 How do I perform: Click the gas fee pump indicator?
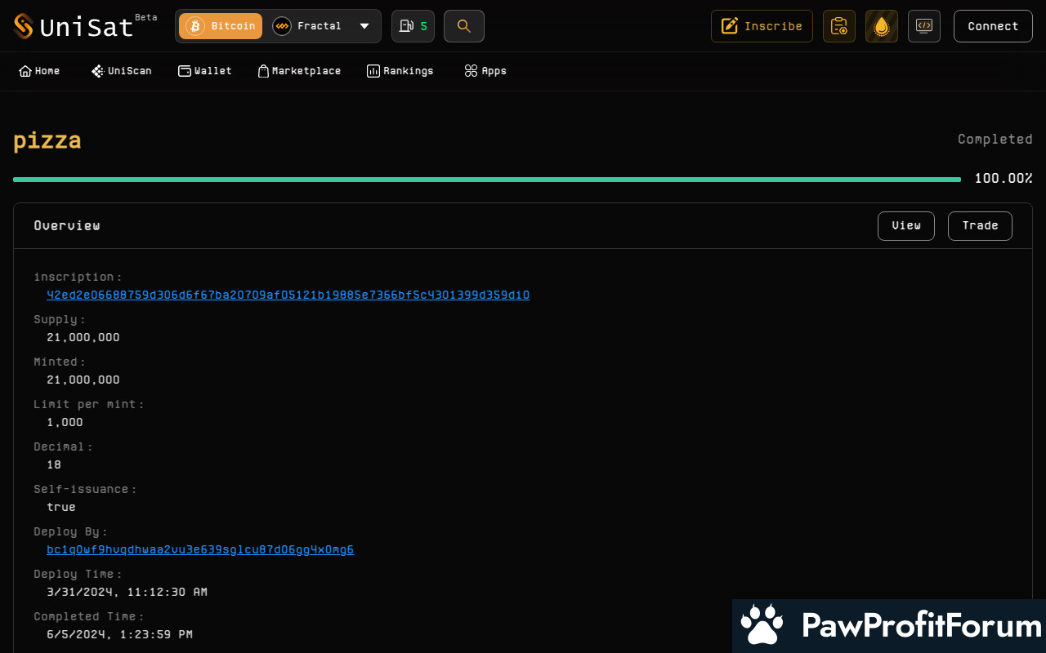[x=413, y=26]
